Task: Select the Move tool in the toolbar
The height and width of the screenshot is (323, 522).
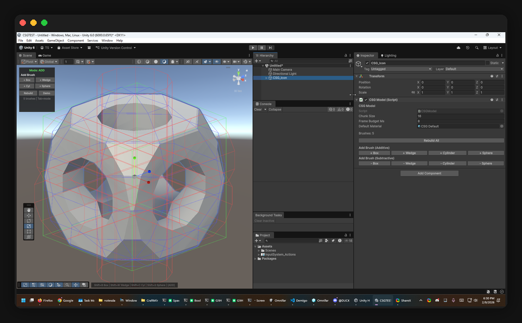Action: (28, 216)
